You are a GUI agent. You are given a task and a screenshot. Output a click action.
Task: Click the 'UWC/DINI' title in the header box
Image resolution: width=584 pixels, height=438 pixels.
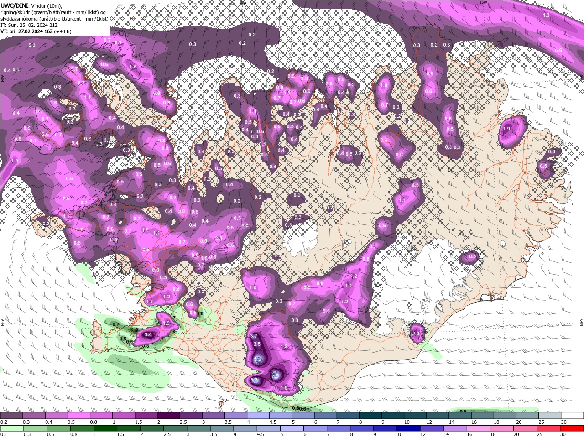point(15,5)
